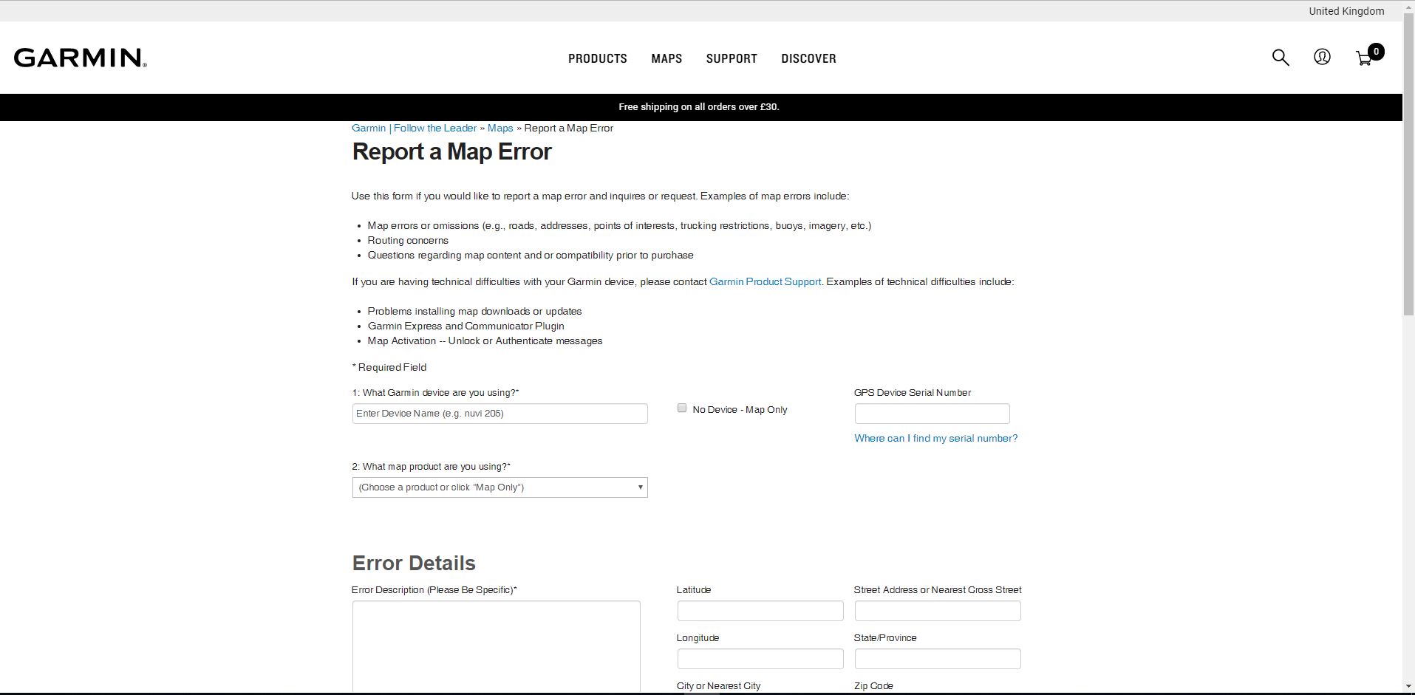Image resolution: width=1415 pixels, height=695 pixels.
Task: Click the Report a Map Error heading
Action: (451, 151)
